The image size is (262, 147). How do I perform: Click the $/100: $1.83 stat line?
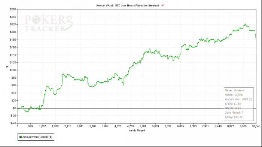coord(233,104)
